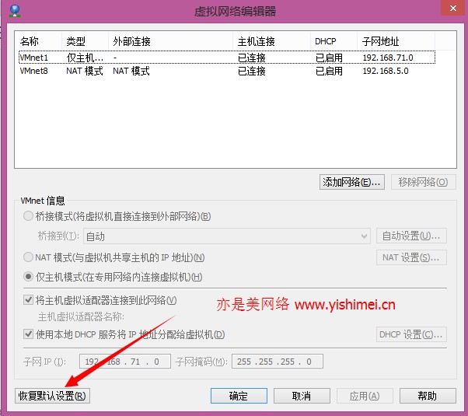
Task: Toggle 将主机虚拟适配器连接到此网络 checkbox
Action: click(x=28, y=300)
